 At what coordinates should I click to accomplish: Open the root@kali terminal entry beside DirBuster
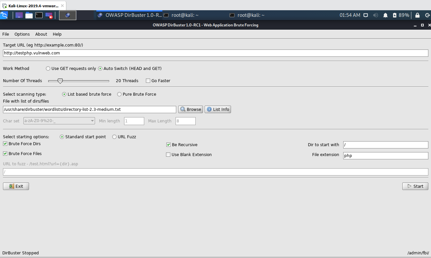click(x=181, y=15)
